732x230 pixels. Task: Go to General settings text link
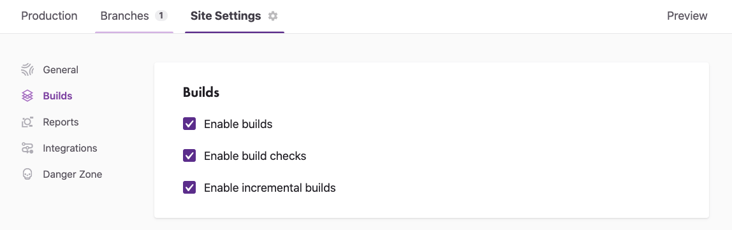tap(61, 70)
